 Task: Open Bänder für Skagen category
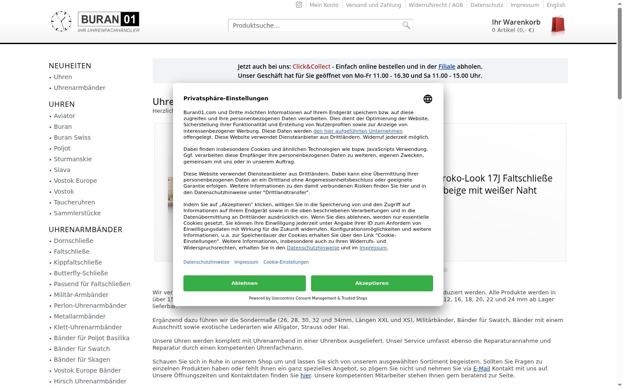pyautogui.click(x=82, y=360)
